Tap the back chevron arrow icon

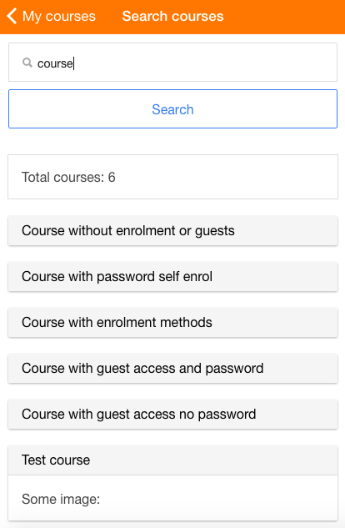point(12,16)
